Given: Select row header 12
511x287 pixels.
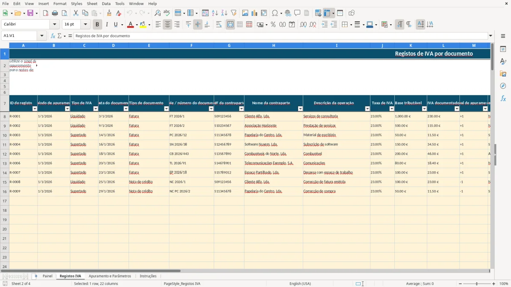Looking at the screenshot, I should (x=5, y=154).
